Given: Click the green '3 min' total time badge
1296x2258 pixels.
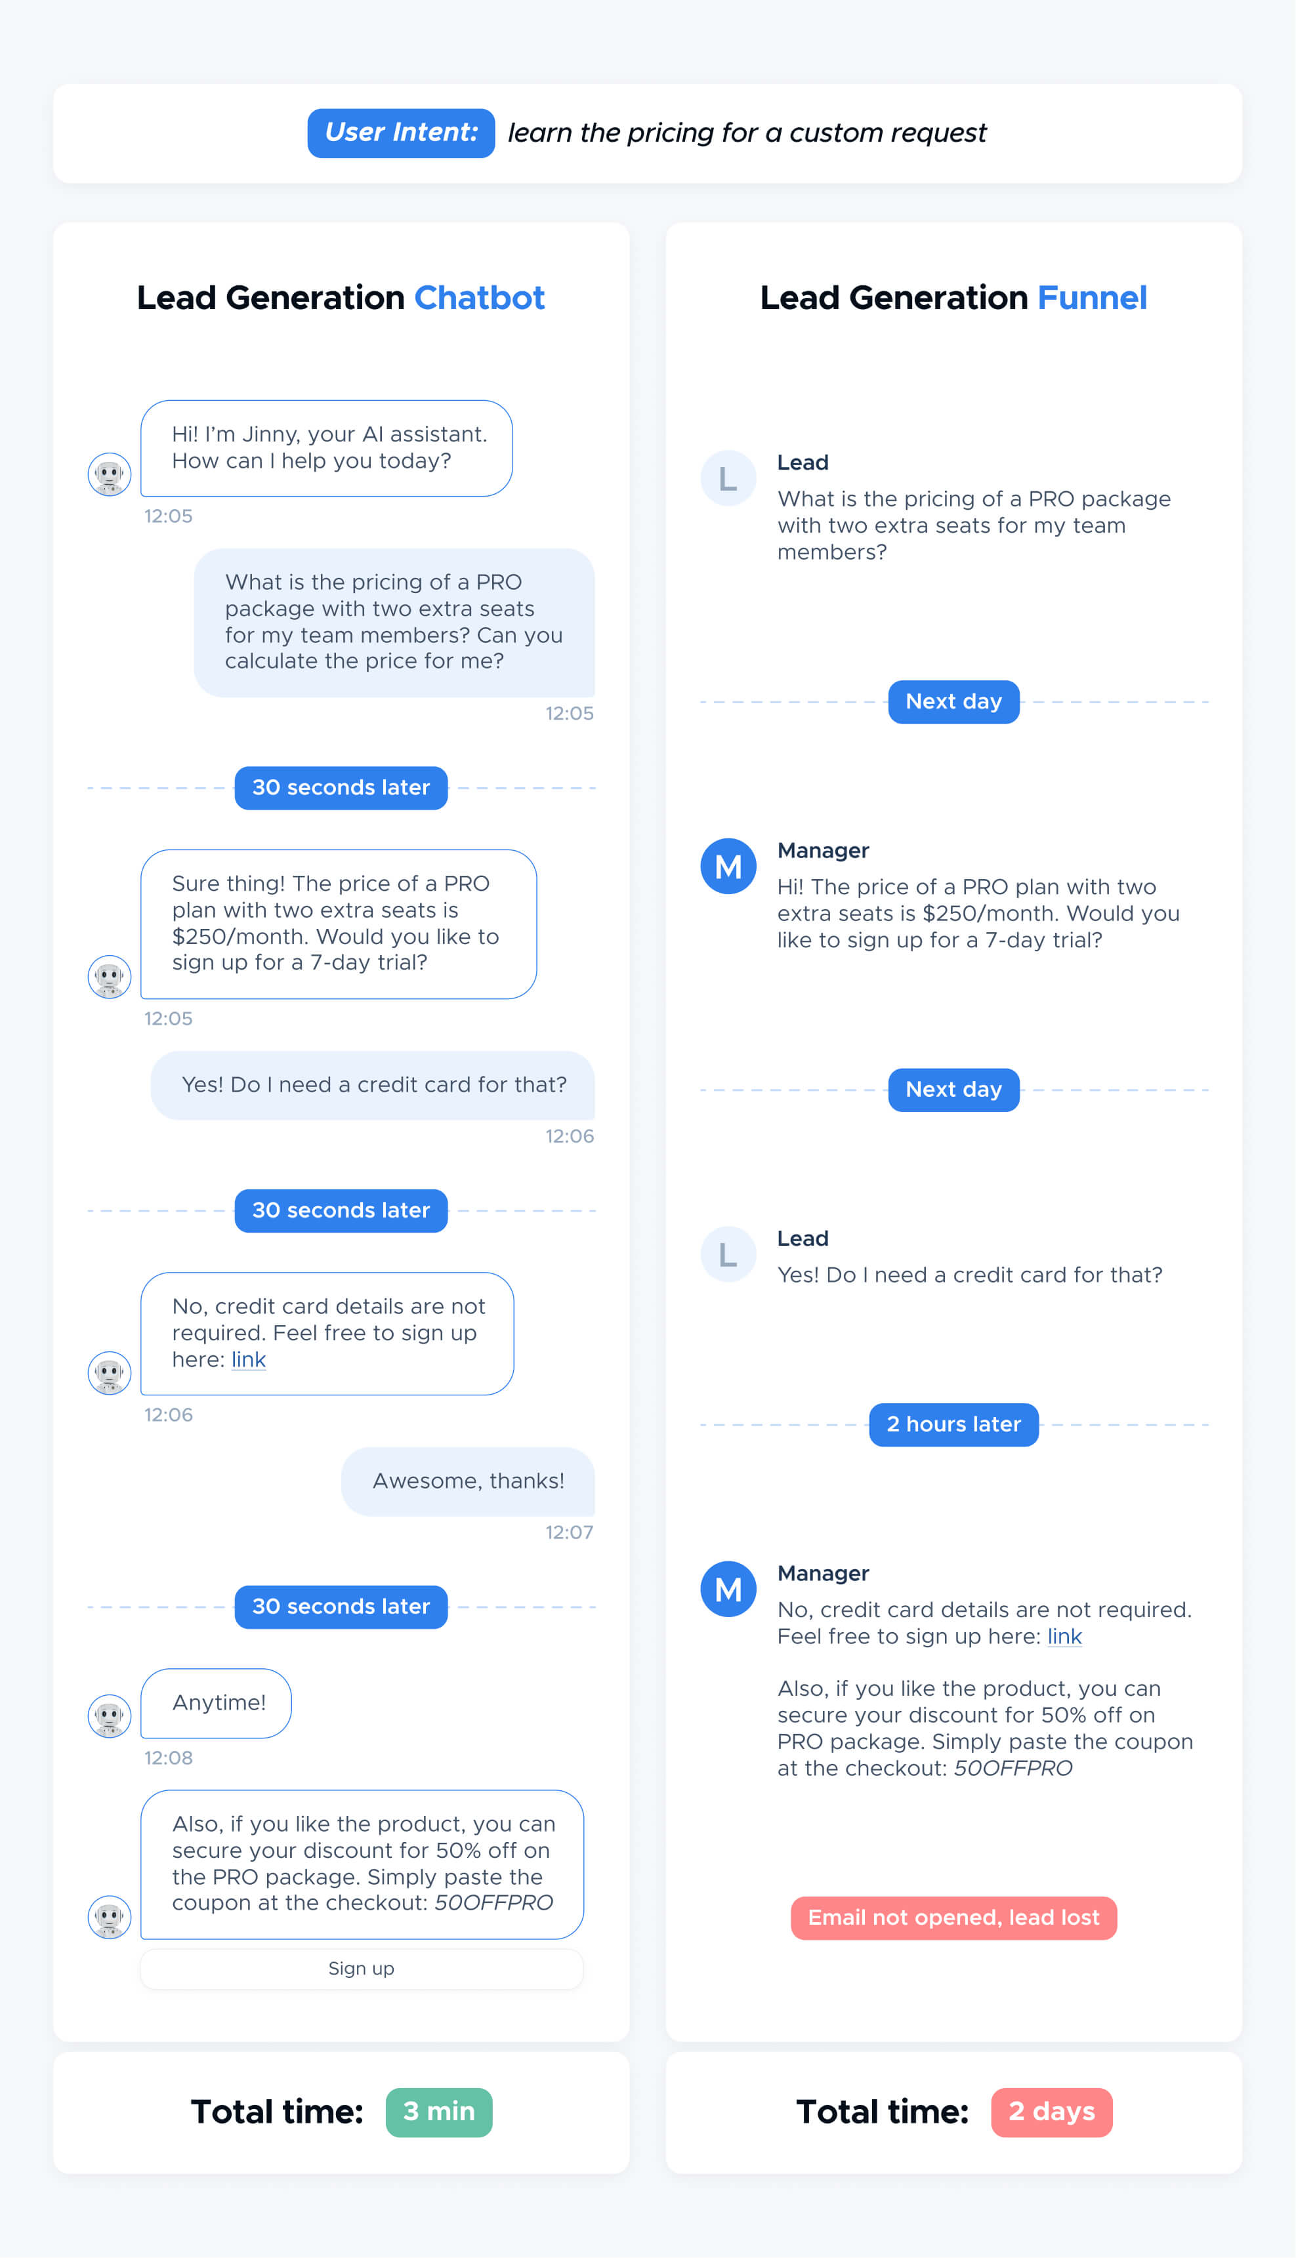Looking at the screenshot, I should (x=439, y=2112).
